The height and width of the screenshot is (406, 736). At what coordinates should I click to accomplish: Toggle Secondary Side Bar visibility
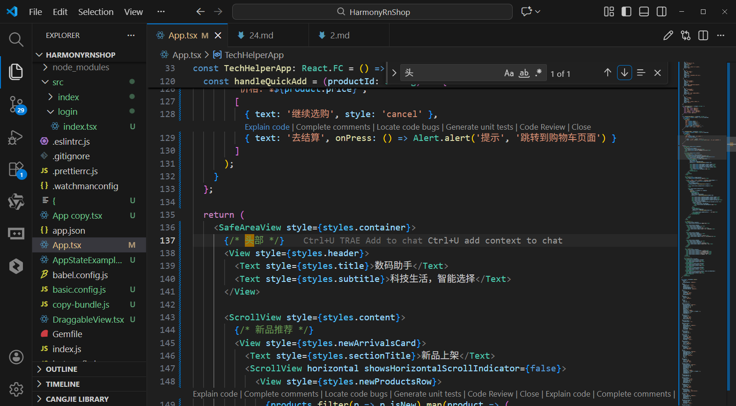(662, 12)
